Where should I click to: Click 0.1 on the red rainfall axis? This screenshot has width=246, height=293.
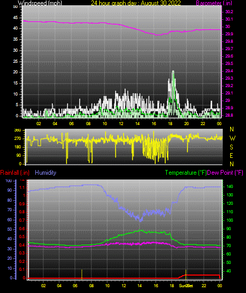22,269
